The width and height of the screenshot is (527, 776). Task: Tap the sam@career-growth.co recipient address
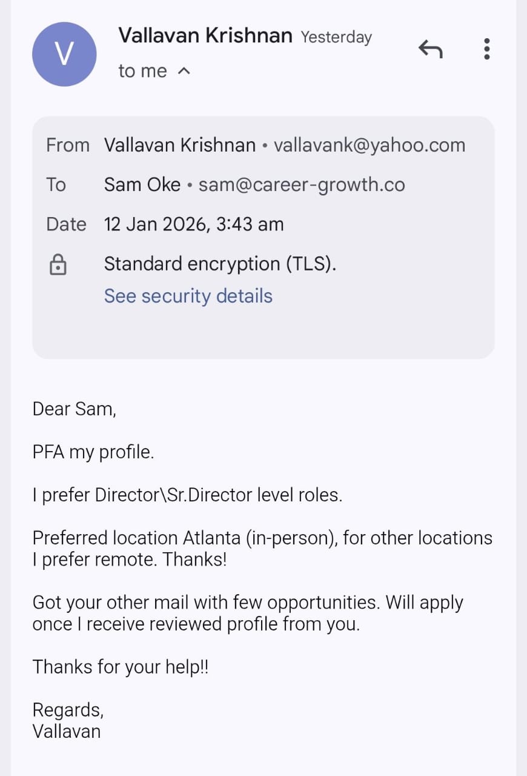click(302, 184)
